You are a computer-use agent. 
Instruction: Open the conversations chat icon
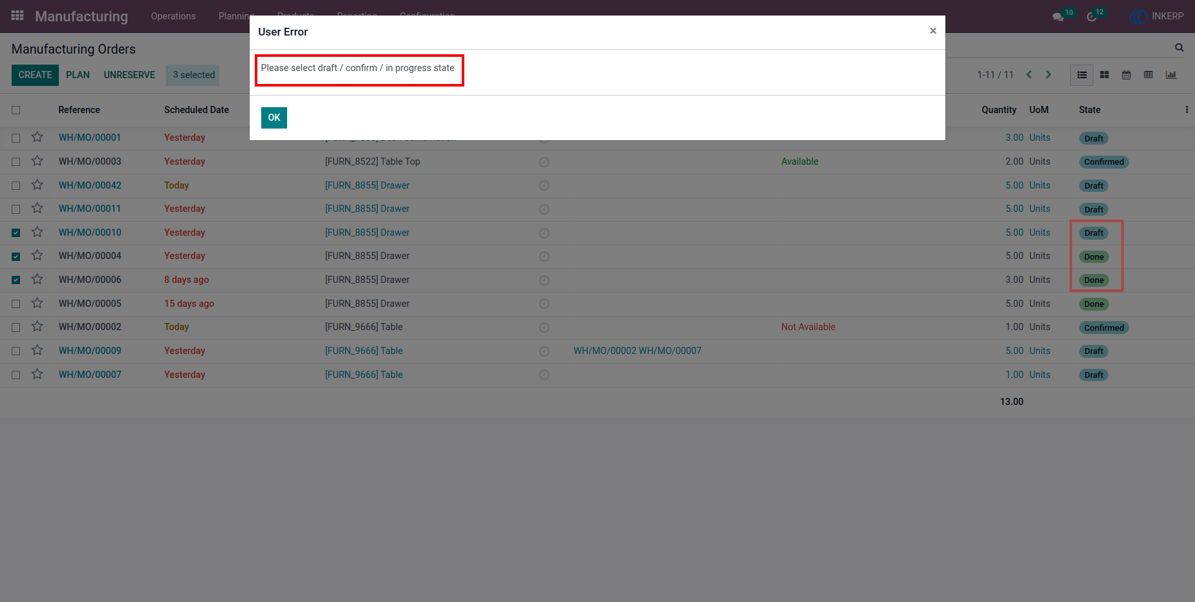[x=1058, y=17]
